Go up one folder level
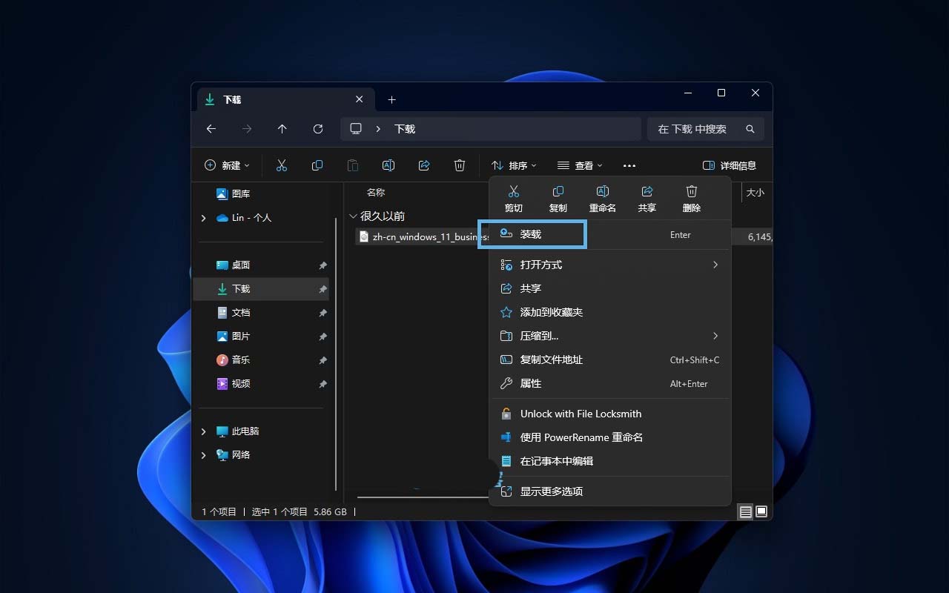This screenshot has width=949, height=593. coord(282,129)
